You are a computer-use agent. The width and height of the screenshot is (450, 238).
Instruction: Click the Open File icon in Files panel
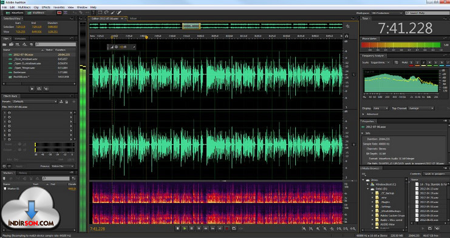tap(4, 44)
